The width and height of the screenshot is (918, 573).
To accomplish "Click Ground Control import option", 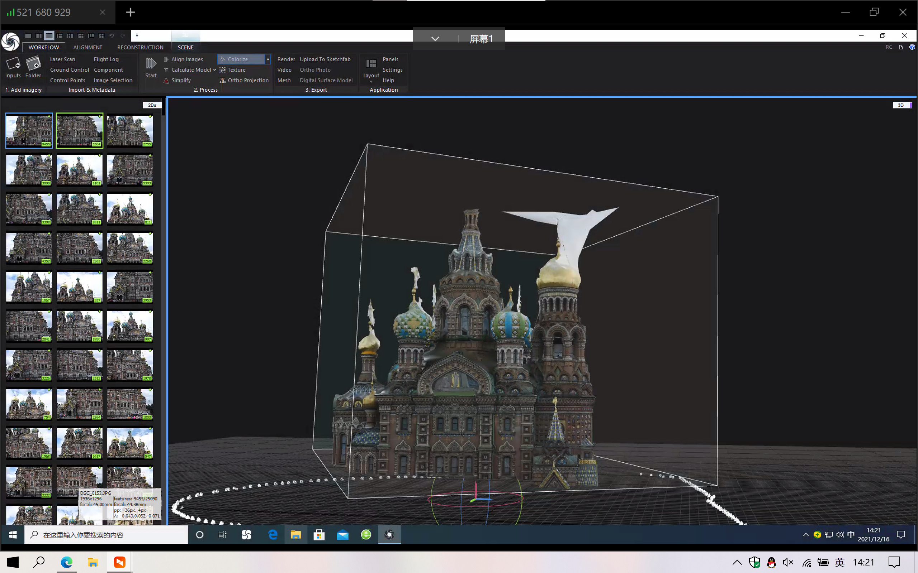I will (70, 70).
